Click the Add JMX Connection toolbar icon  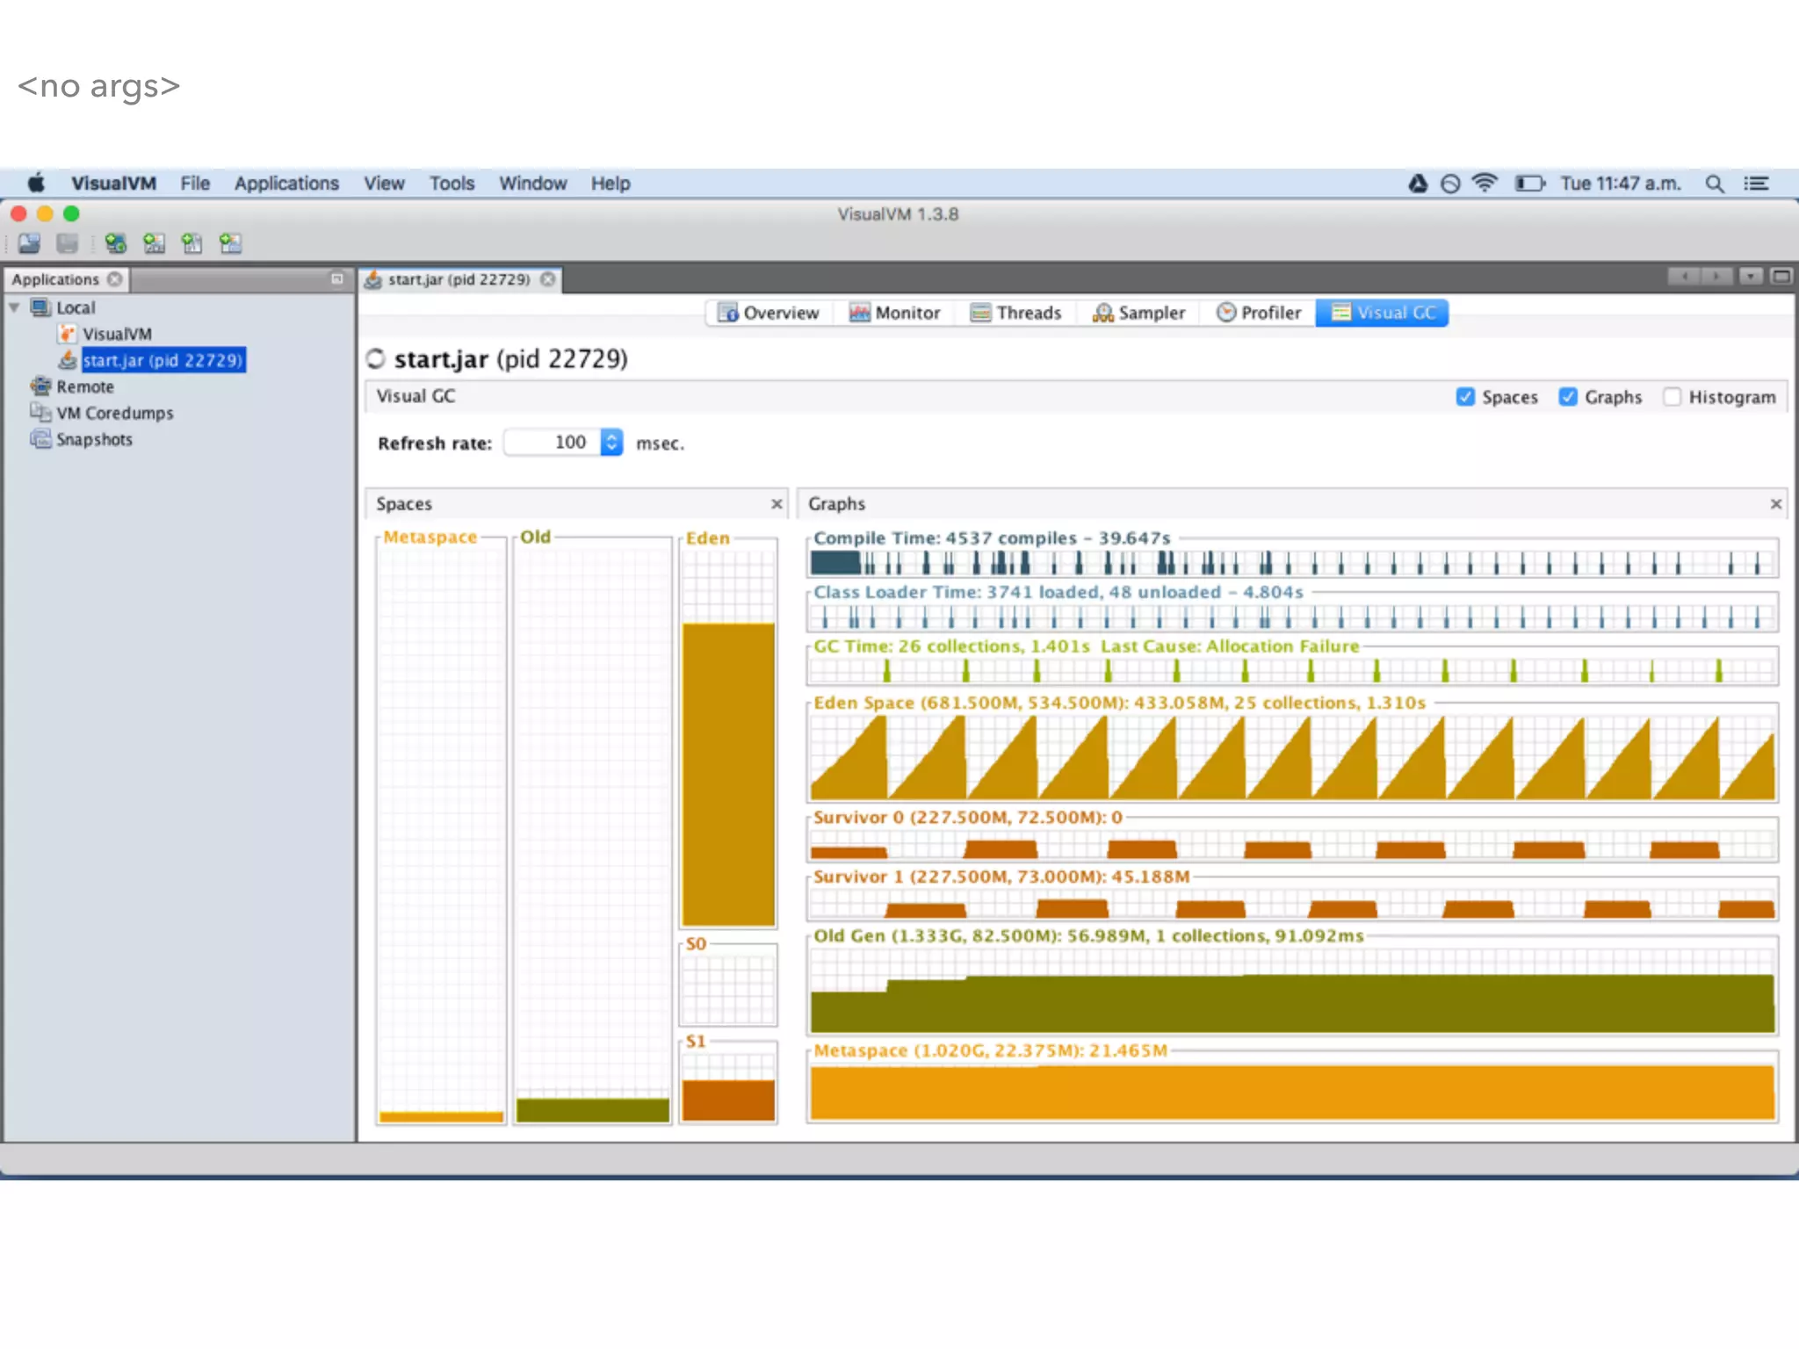point(154,243)
